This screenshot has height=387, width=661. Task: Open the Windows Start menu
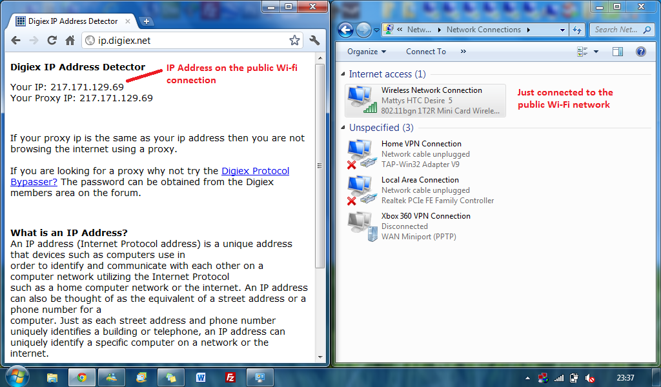17,377
